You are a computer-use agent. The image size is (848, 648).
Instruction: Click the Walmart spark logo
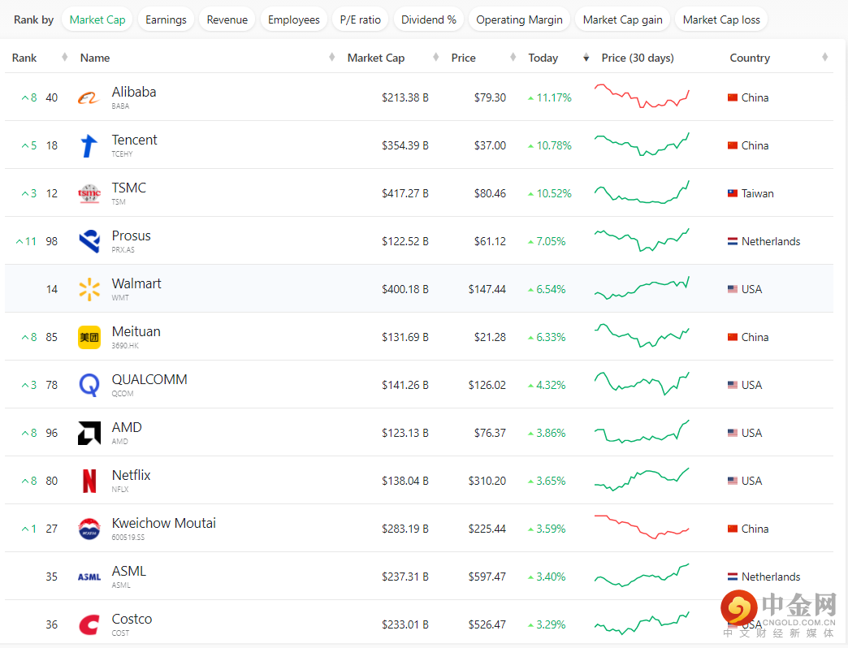click(x=89, y=289)
